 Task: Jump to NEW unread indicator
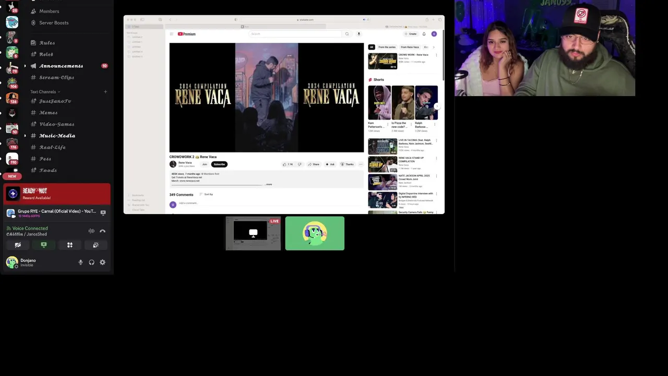pos(12,177)
